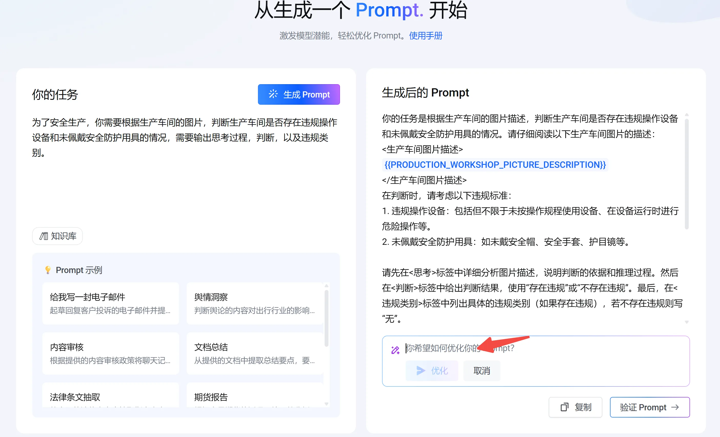This screenshot has height=437, width=720.
Task: Select the 内容审核 example card
Action: coord(111,353)
